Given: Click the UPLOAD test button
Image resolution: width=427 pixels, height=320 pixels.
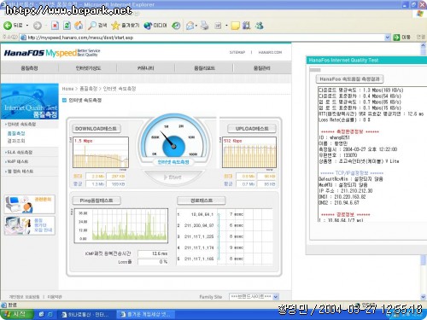Looking at the screenshot, I should click(252, 129).
